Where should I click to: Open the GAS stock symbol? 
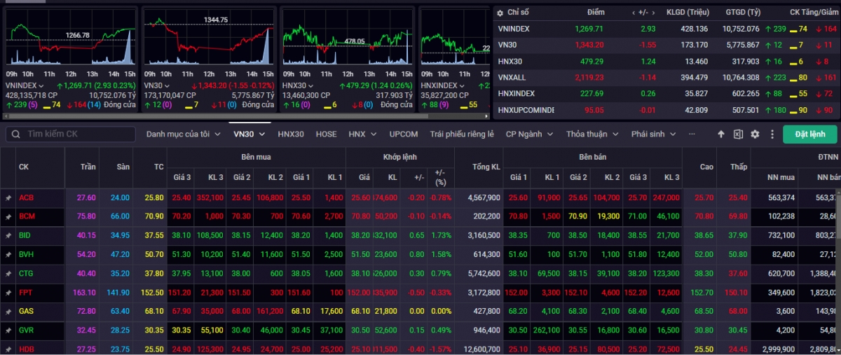pyautogui.click(x=26, y=312)
